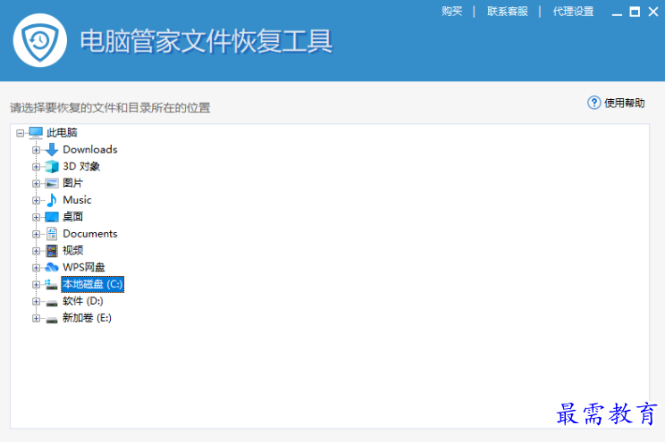Screen dimensions: 665x442
Task: Expand the 软件 (D:) drive node
Action: 36,301
